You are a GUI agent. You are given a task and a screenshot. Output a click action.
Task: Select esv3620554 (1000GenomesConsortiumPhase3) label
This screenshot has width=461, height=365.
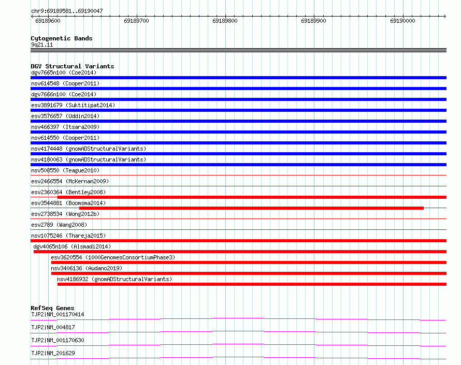(x=113, y=257)
